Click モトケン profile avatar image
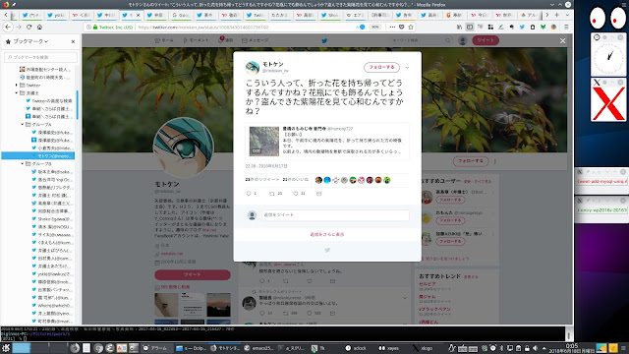The height and width of the screenshot is (354, 629). coord(184,147)
